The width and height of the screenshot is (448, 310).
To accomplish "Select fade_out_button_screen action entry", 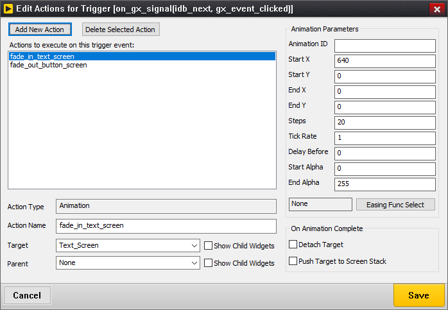I will 49,65.
